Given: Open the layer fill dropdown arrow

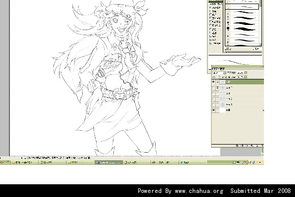Looking at the screenshot, I should [x=246, y=77].
